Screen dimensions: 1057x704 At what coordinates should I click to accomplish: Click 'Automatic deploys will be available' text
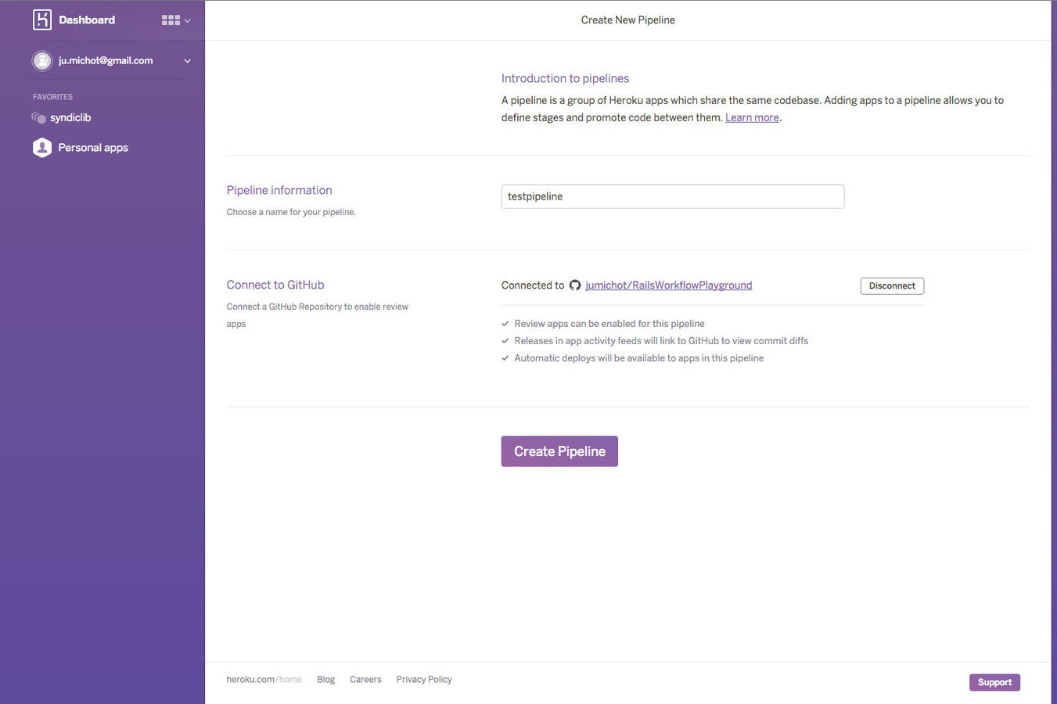coord(639,358)
